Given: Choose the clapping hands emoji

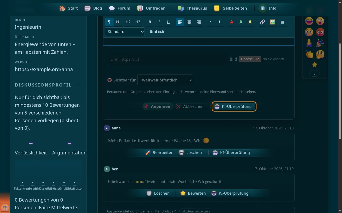Looking at the screenshot, I should (x=309, y=54).
